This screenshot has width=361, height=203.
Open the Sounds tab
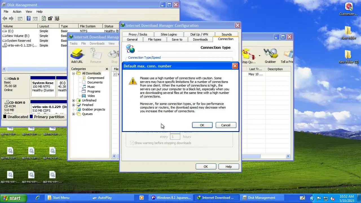[x=226, y=34]
